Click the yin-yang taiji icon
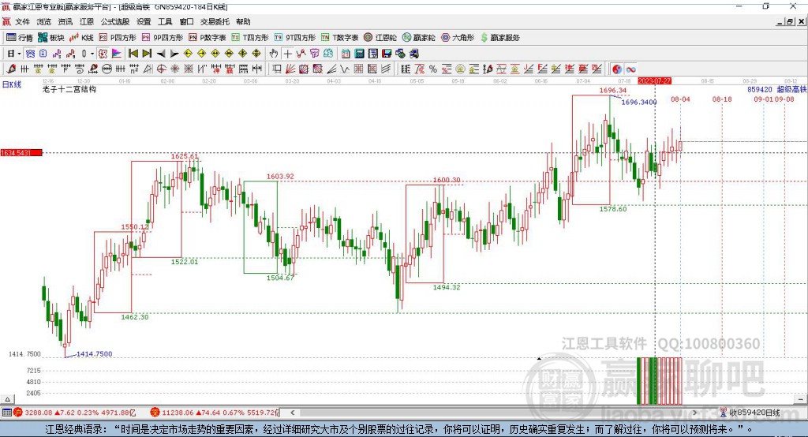This screenshot has height=437, width=808. click(x=617, y=69)
